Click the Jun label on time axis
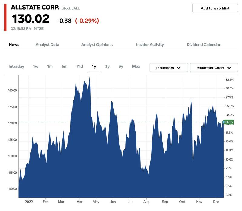This screenshot has height=211, width=242. tap(113, 202)
